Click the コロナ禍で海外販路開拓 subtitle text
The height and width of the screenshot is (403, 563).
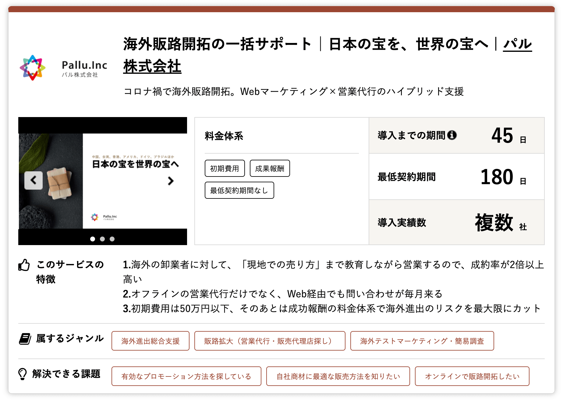tap(294, 91)
